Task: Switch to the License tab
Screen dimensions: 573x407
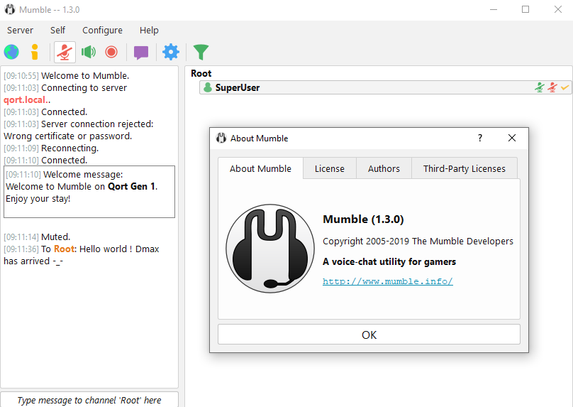Action: (330, 169)
